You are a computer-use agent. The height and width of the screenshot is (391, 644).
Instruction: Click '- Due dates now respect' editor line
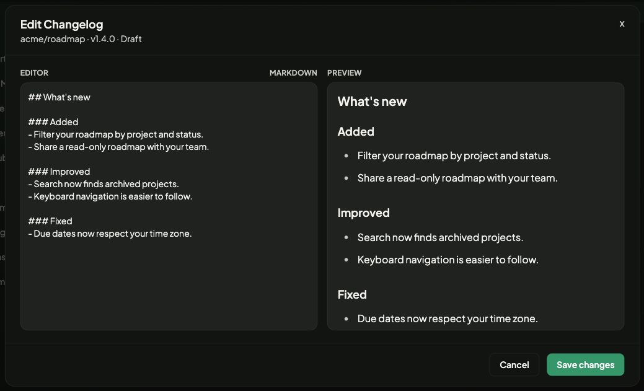[110, 233]
